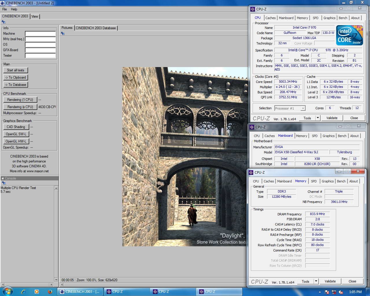This screenshot has height=296, width=370.
Task: Click the Intel Core i7 inside logo
Action: coord(349,35)
